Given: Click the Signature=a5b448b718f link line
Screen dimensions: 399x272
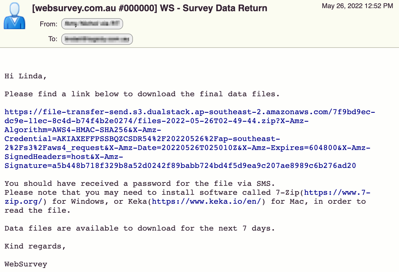Looking at the screenshot, I should coord(180,166).
